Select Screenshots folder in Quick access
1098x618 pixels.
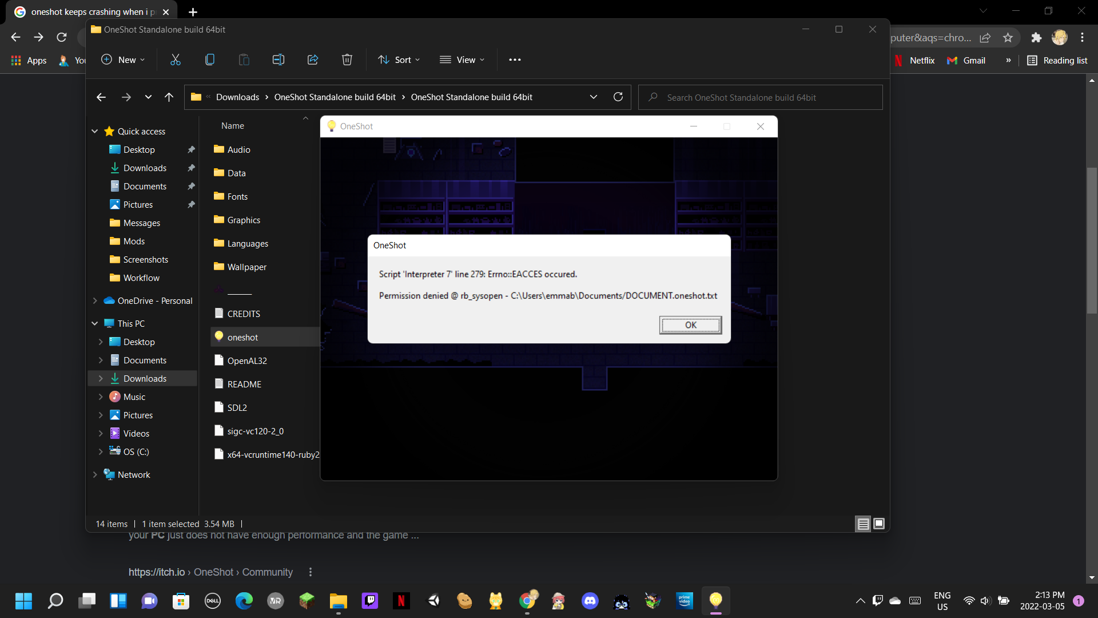pos(145,260)
